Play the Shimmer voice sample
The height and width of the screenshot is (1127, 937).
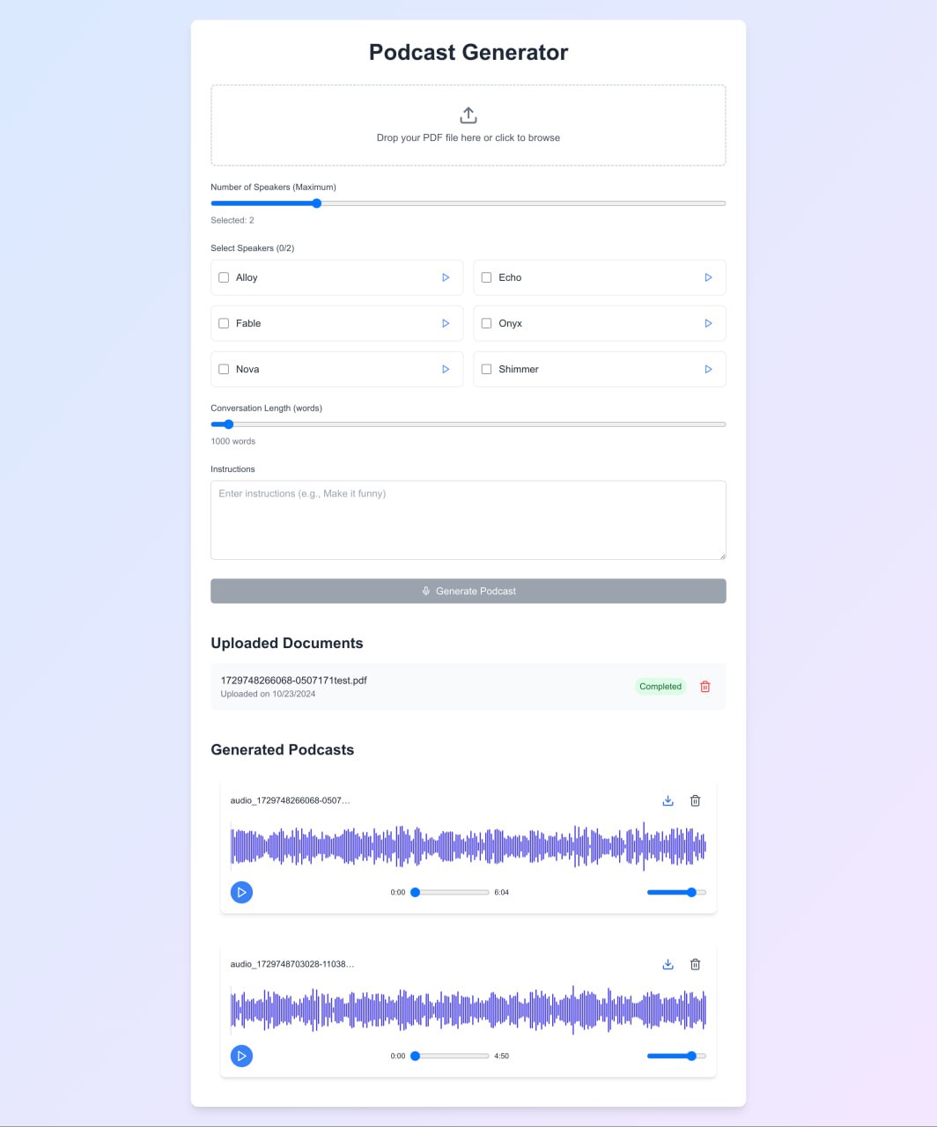point(708,369)
